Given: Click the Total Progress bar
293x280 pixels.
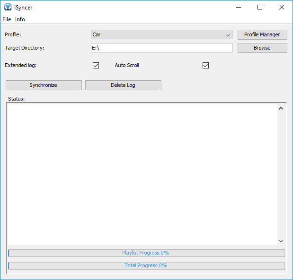Looking at the screenshot, I should [146, 266].
